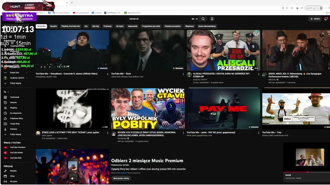Seek in the kamyk miniplayer progress bar

(x=307, y=172)
